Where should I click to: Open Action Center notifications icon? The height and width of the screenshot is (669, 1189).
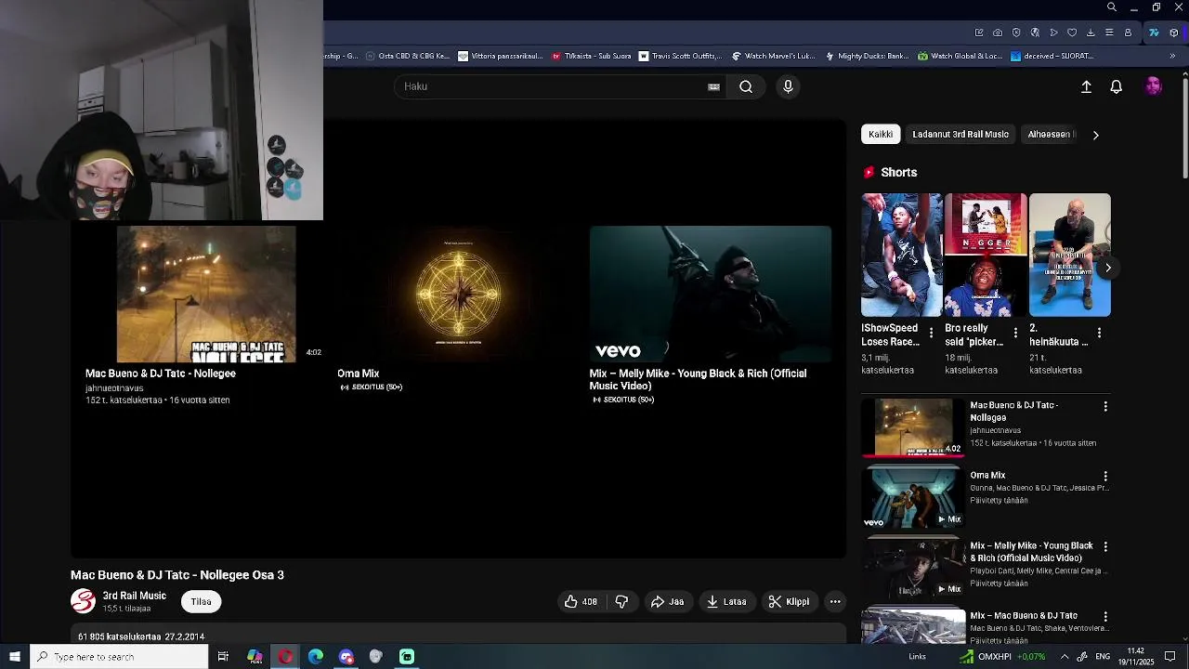pos(1170,657)
